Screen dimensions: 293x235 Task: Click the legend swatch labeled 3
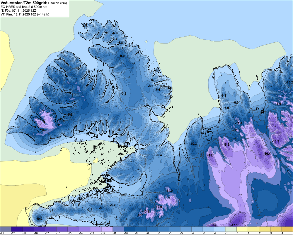coord(276,229)
